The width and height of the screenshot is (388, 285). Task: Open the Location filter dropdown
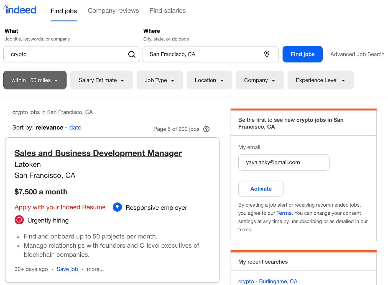point(209,80)
